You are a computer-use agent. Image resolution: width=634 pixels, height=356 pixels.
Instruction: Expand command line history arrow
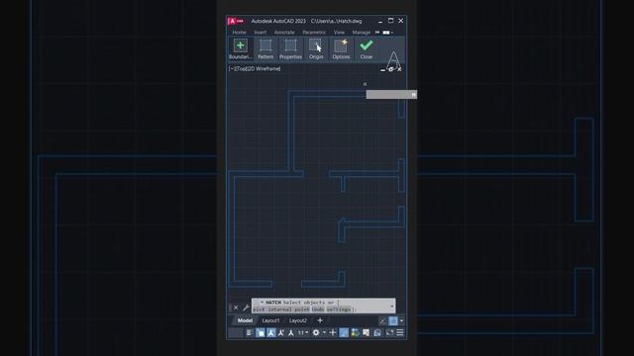pyautogui.click(x=392, y=306)
